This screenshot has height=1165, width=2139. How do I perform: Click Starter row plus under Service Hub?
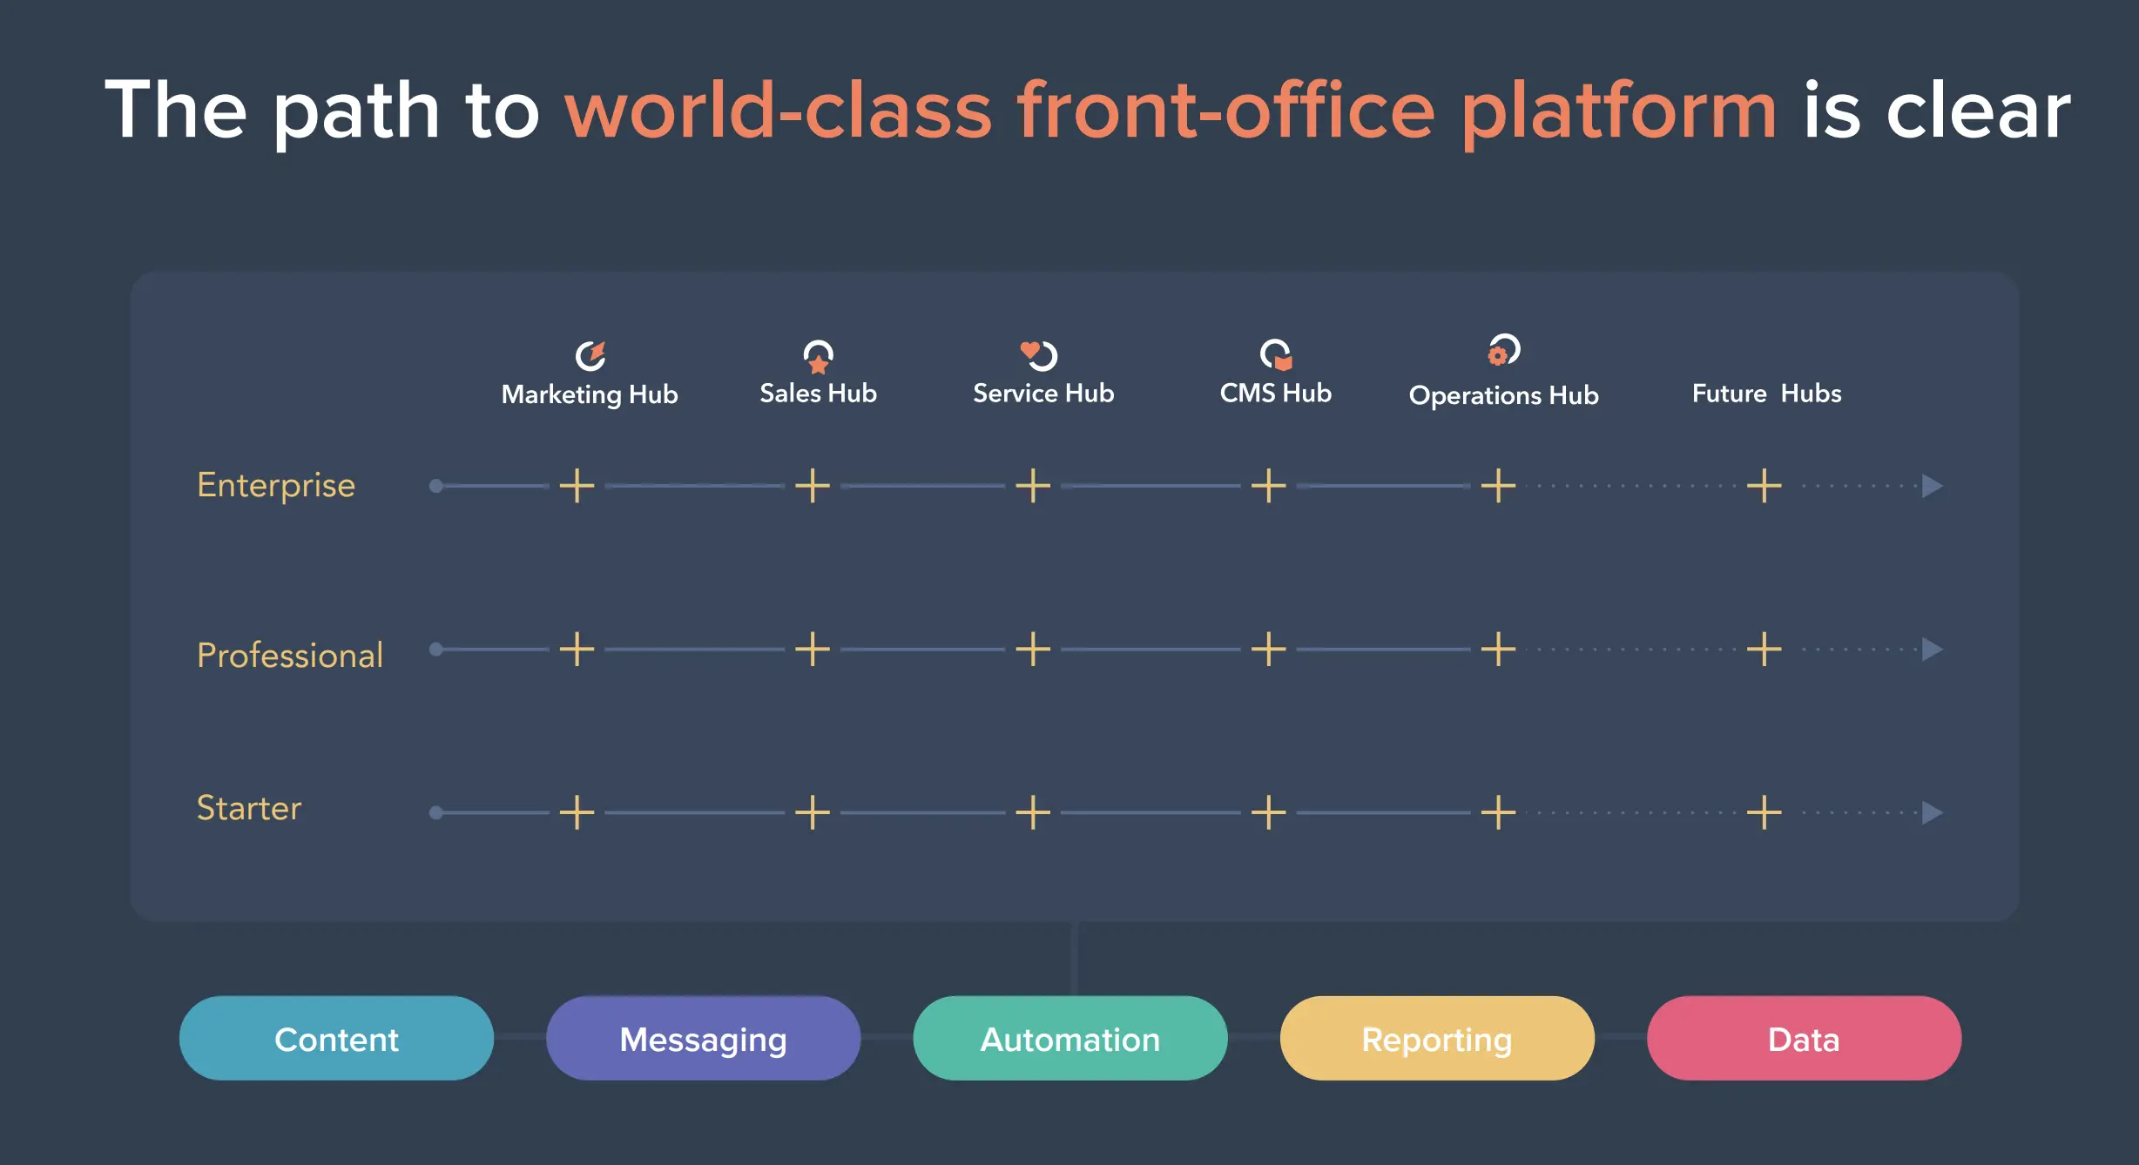[x=1033, y=812]
